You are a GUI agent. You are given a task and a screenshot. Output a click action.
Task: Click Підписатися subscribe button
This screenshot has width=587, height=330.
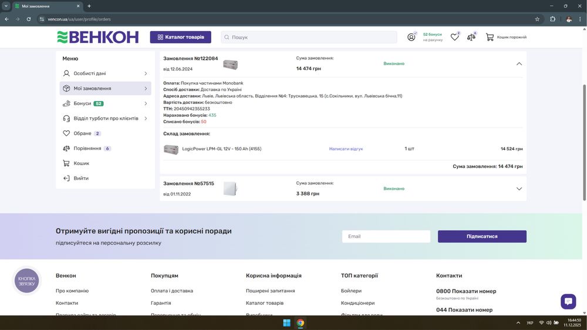coord(482,237)
